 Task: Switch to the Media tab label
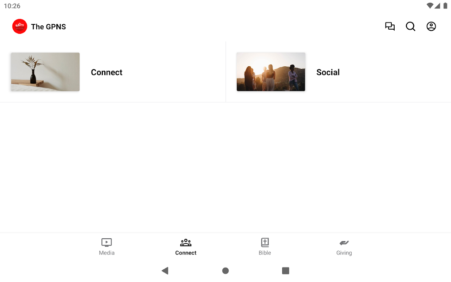(107, 253)
